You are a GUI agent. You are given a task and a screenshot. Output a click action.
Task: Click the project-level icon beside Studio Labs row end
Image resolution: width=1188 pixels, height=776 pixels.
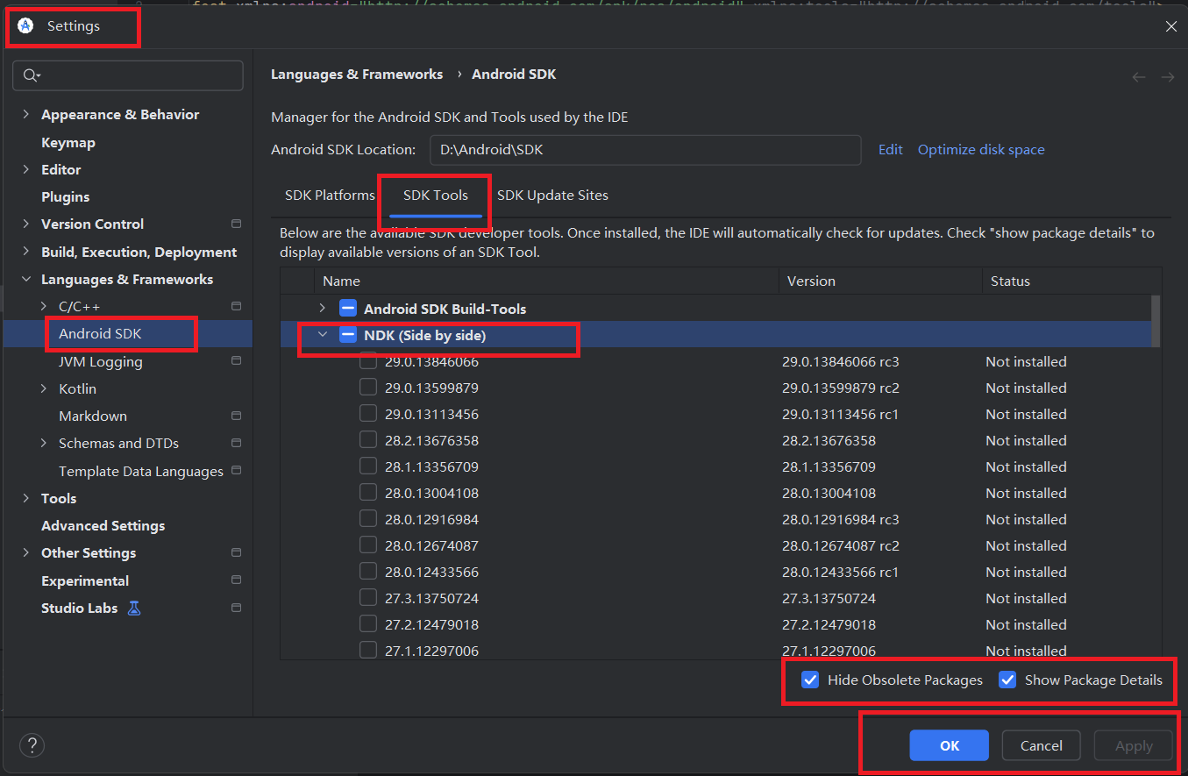point(236,608)
